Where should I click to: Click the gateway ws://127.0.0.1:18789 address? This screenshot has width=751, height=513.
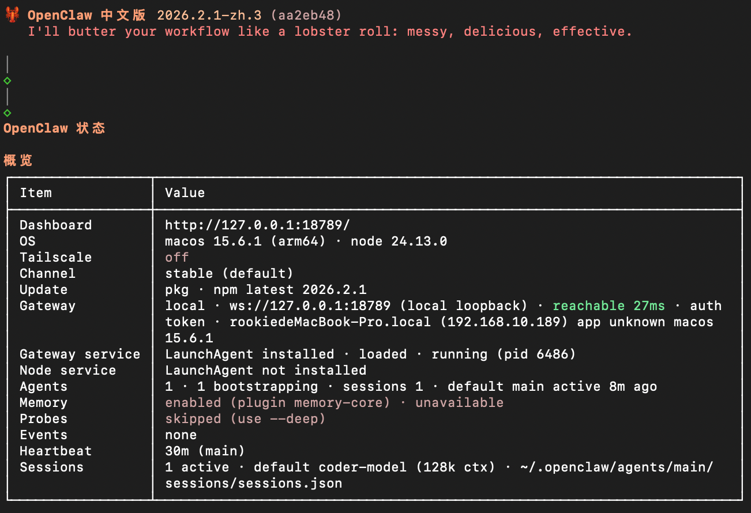pos(310,306)
